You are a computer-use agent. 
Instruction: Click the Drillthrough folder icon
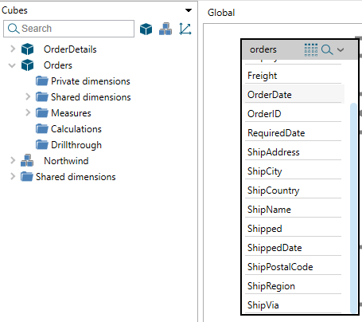coord(42,145)
